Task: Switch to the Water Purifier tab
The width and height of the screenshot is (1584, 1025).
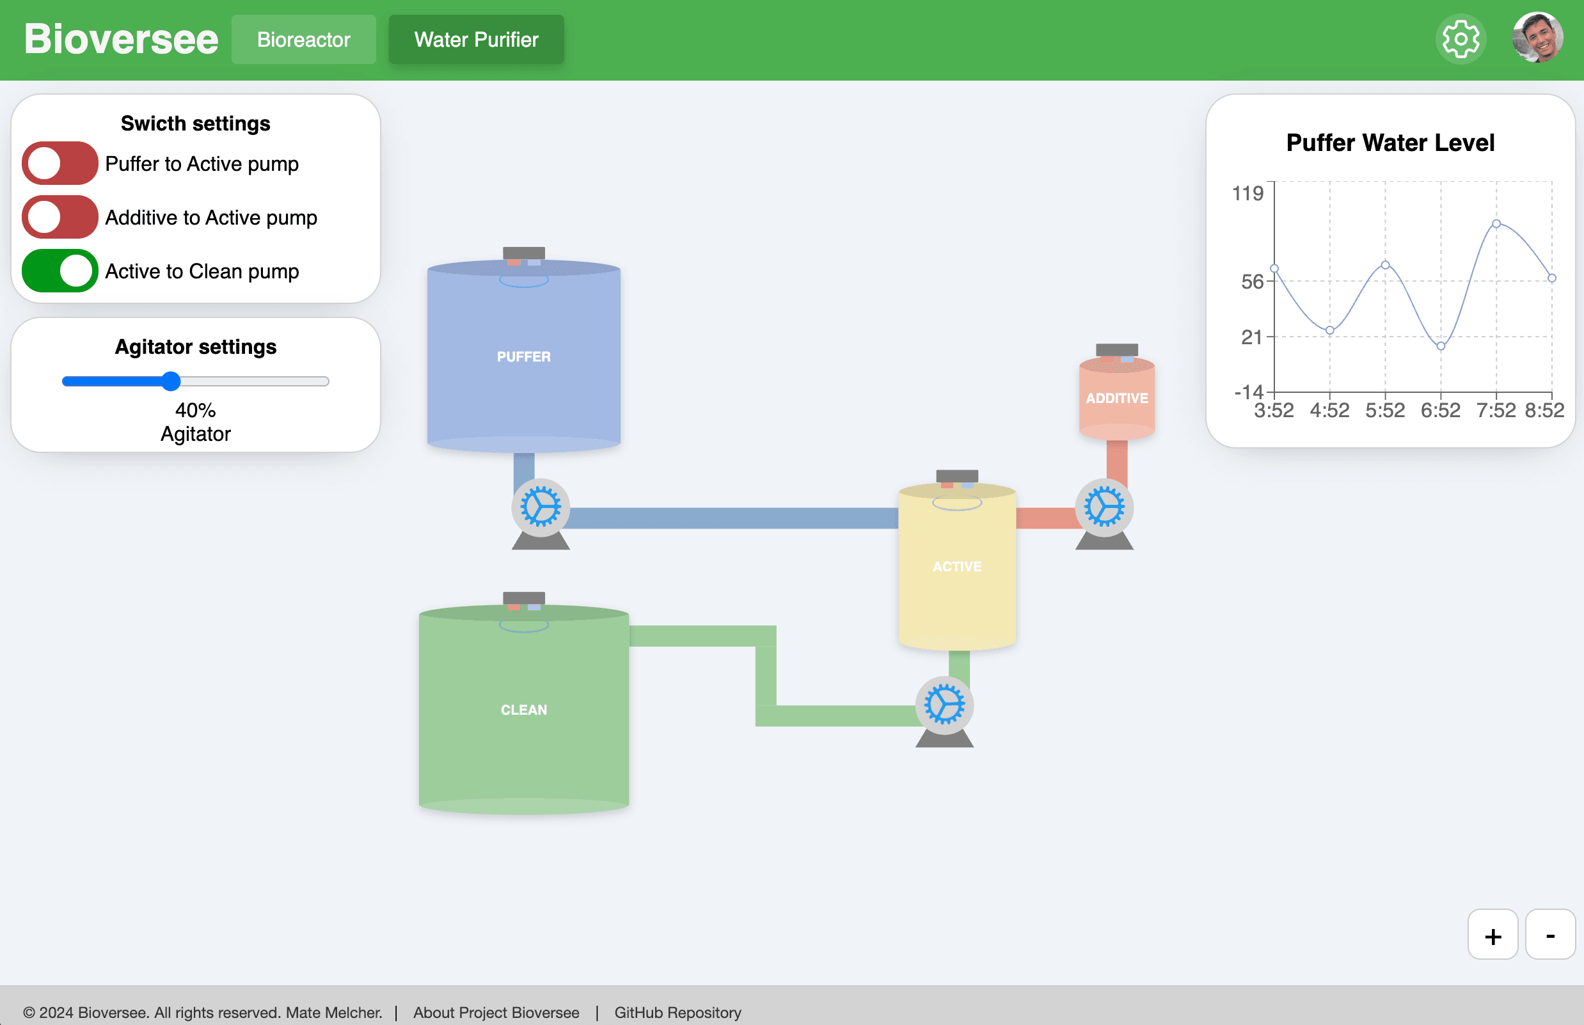Action: tap(477, 39)
